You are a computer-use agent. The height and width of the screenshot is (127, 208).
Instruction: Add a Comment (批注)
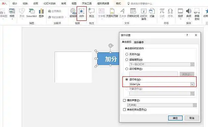pyautogui.click(x=92, y=13)
